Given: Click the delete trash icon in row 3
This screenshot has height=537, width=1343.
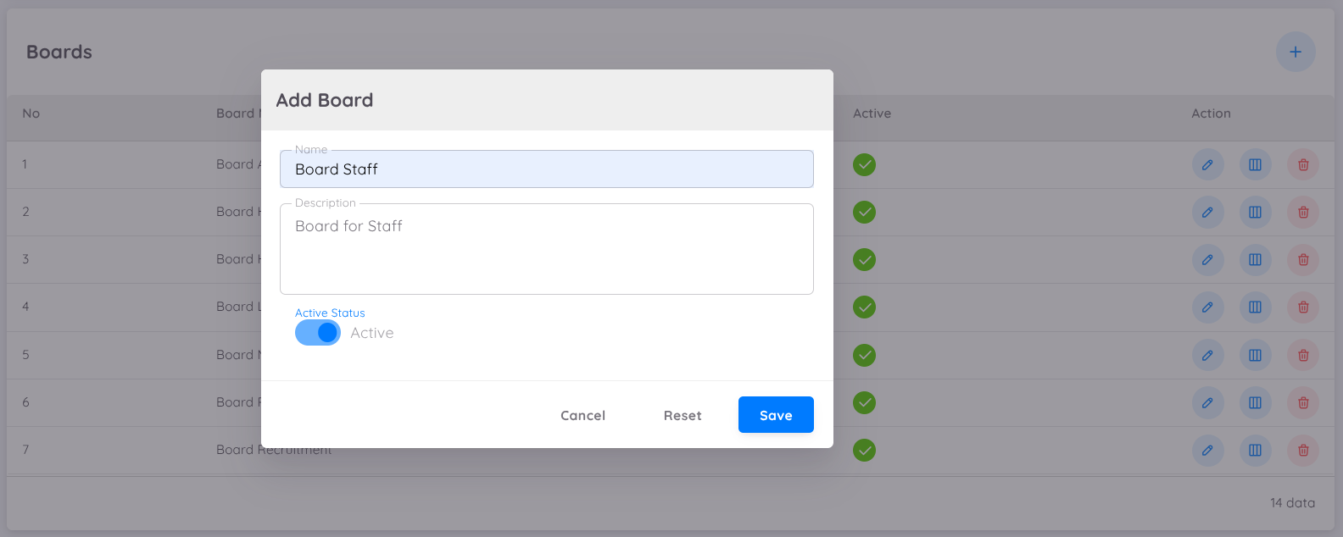Looking at the screenshot, I should coord(1303,260).
